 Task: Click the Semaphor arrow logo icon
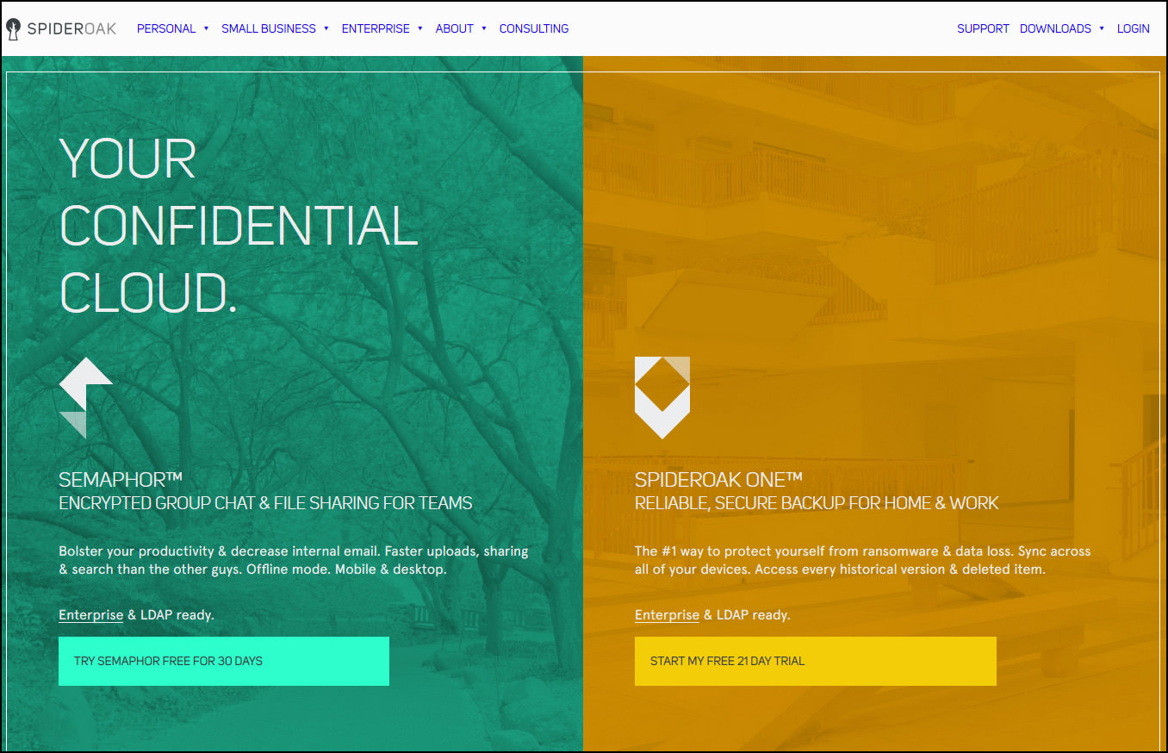pos(86,398)
